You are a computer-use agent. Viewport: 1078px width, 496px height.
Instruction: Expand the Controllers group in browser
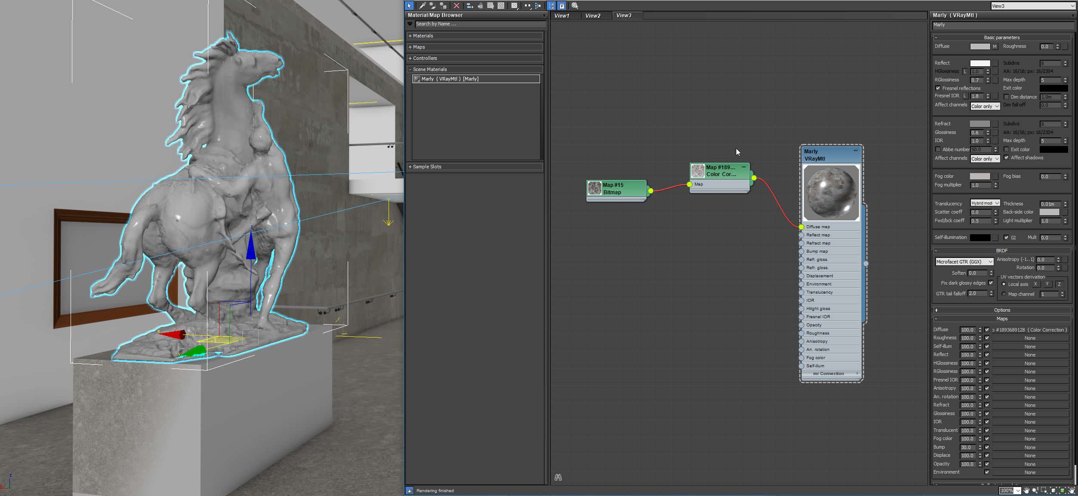[475, 58]
